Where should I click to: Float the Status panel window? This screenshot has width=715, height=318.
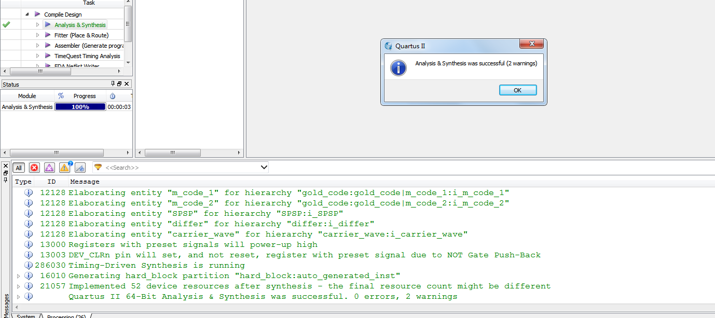tap(119, 84)
